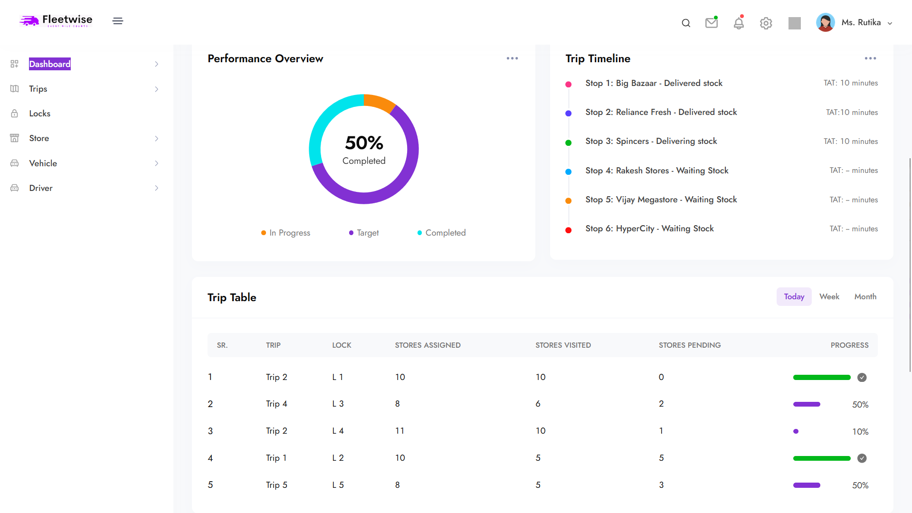Screen dimensions: 912x513
Task: Click the gray square icon in header
Action: pyautogui.click(x=795, y=23)
